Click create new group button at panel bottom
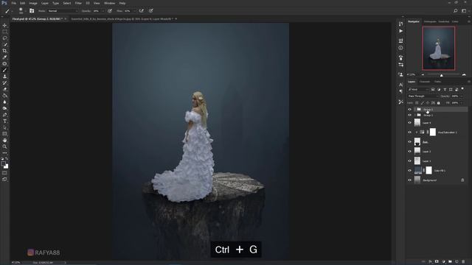Screen dimensions: 472x265 [450, 261]
